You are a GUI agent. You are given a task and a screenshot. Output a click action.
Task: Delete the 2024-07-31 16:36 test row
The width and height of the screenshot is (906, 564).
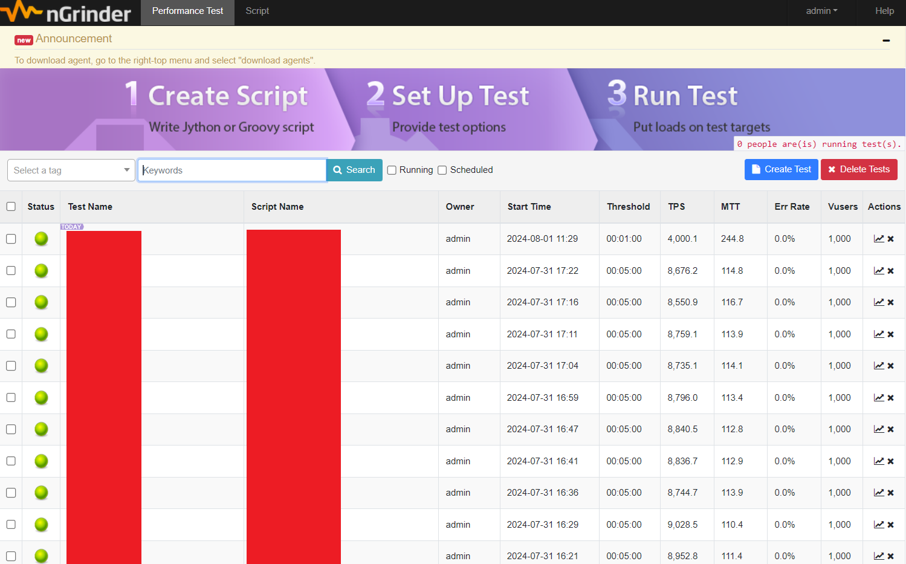[891, 493]
